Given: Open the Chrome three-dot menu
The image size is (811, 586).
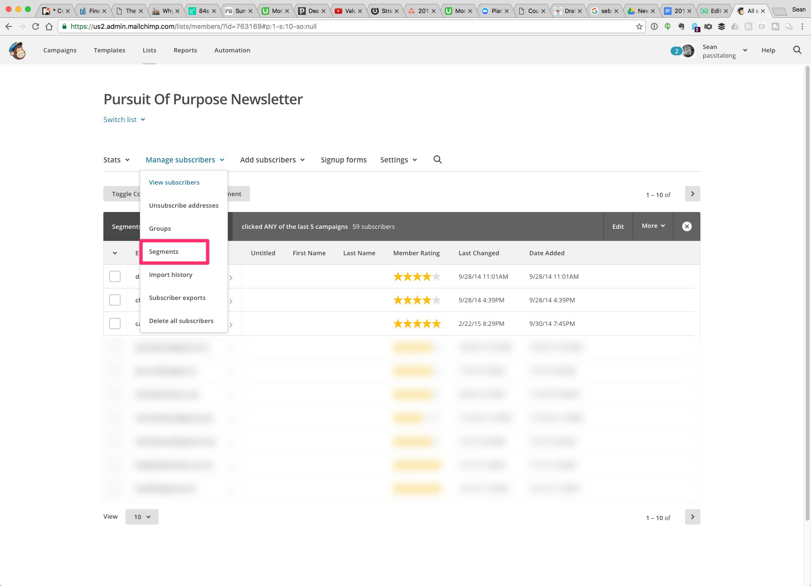Looking at the screenshot, I should (802, 26).
